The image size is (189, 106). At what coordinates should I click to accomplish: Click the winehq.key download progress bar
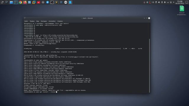88,49
